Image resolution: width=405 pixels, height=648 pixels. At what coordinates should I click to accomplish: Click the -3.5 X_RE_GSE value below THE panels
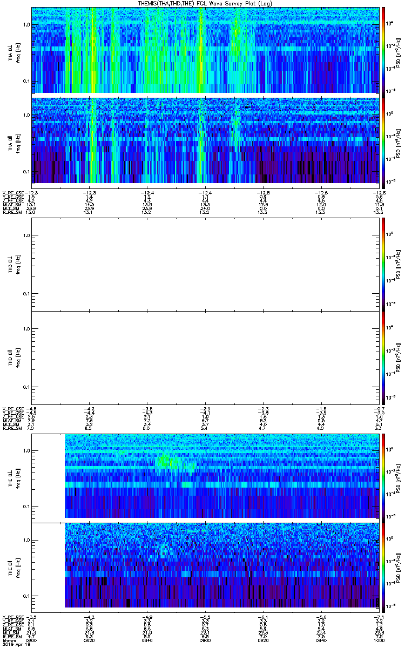(x=32, y=617)
